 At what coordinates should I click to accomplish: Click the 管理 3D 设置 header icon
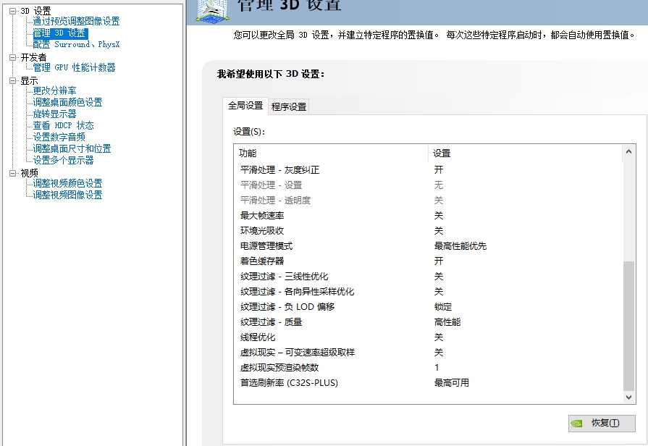[212, 11]
